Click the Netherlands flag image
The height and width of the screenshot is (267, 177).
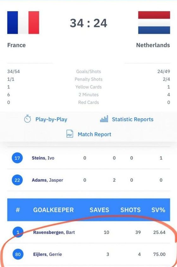coord(154,22)
